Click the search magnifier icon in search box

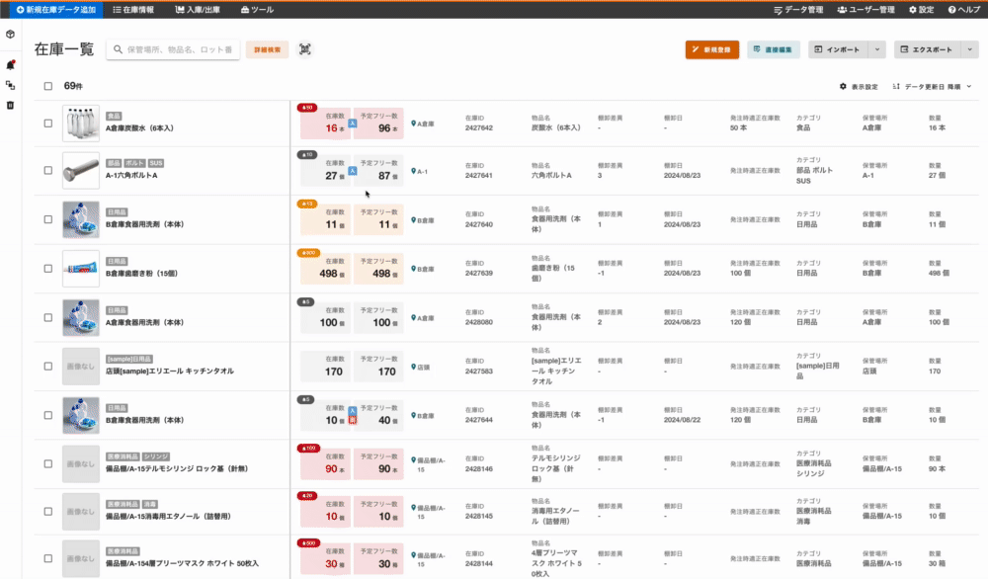point(118,49)
